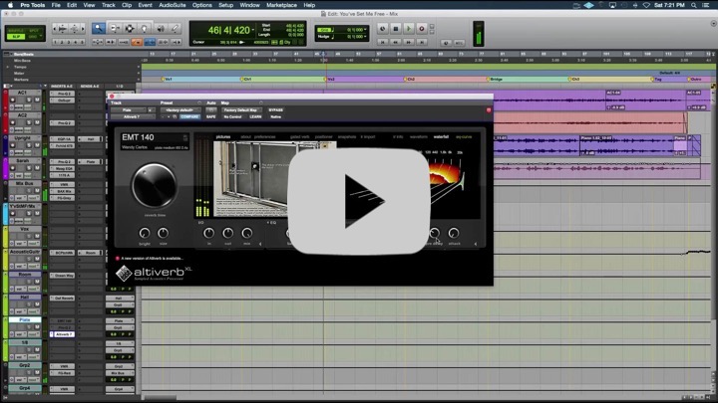
Task: Click Return to Zero transport button
Action: pos(382,42)
